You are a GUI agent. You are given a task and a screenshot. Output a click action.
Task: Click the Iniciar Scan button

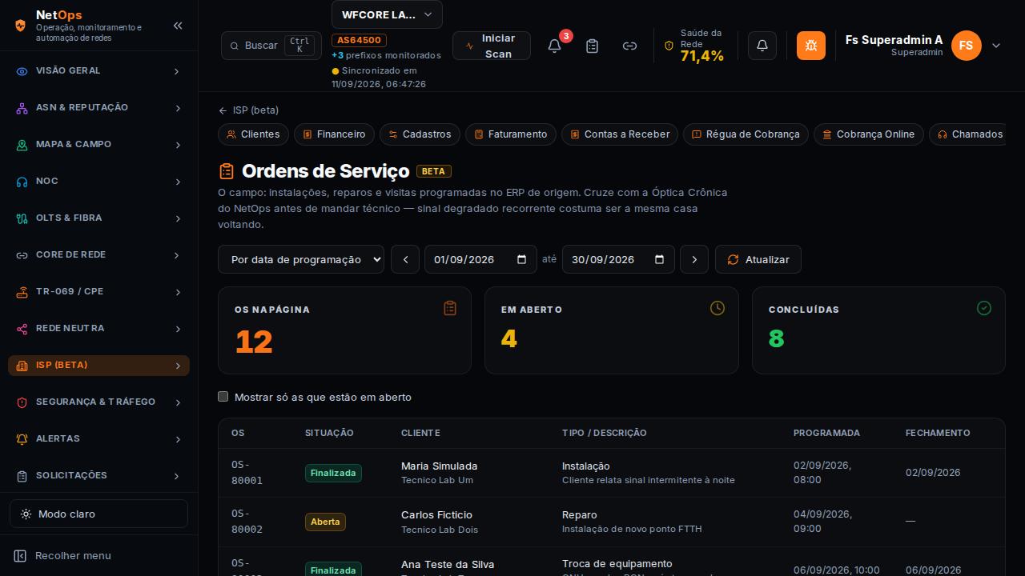(491, 46)
